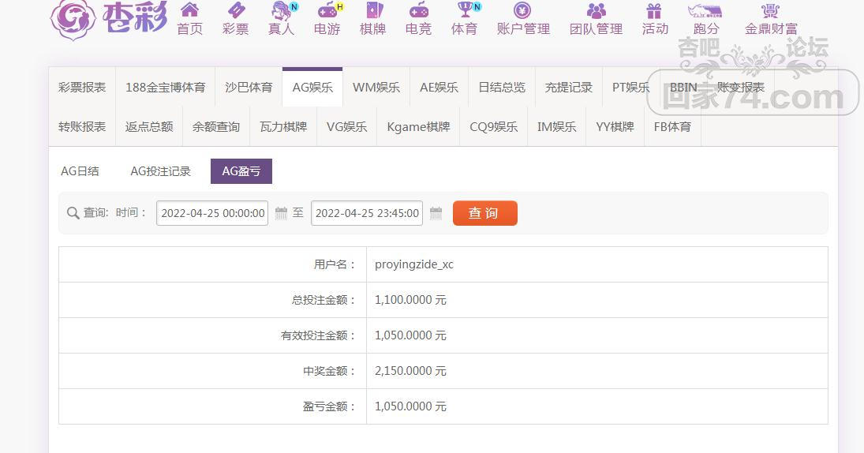Switch to the 彩票报表 tab
Viewport: 864px width, 453px height.
click(82, 87)
